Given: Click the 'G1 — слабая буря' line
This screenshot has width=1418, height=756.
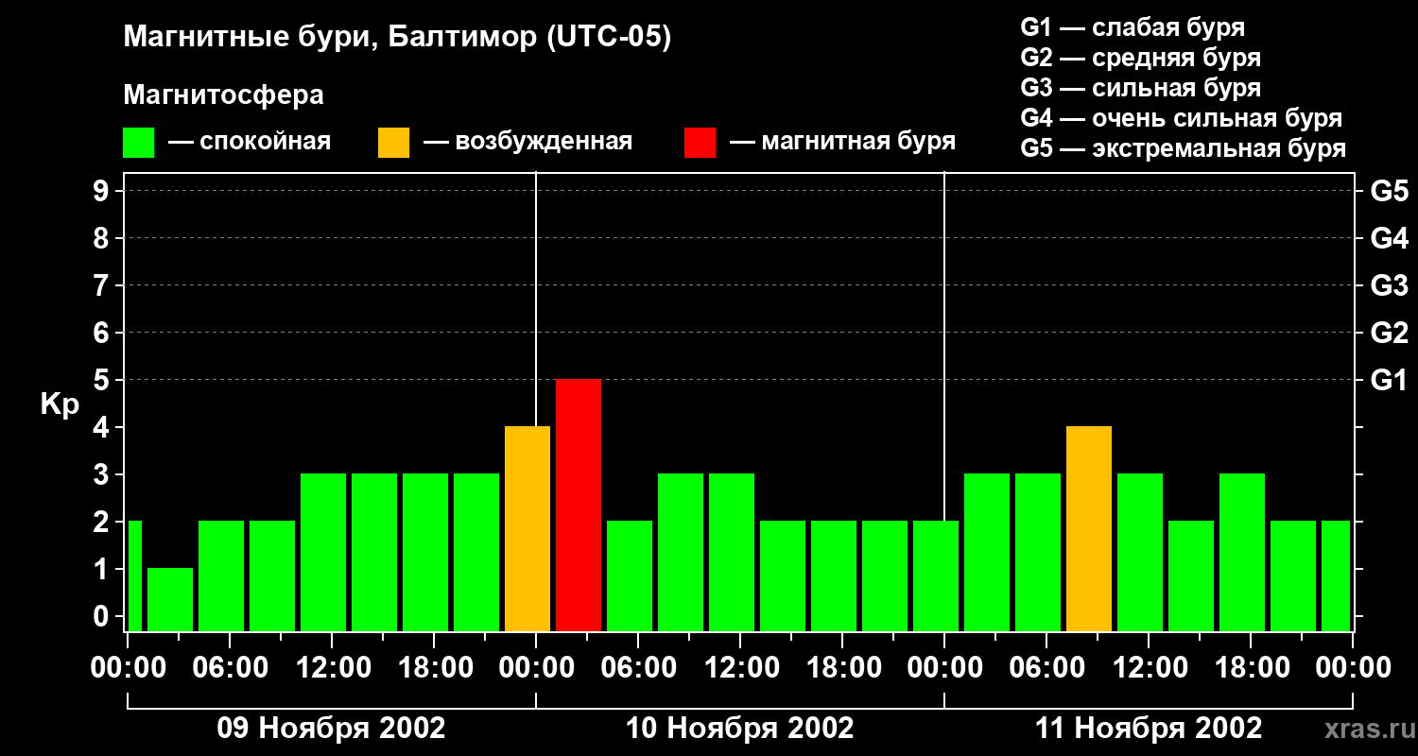Looking at the screenshot, I should pyautogui.click(x=1133, y=26).
